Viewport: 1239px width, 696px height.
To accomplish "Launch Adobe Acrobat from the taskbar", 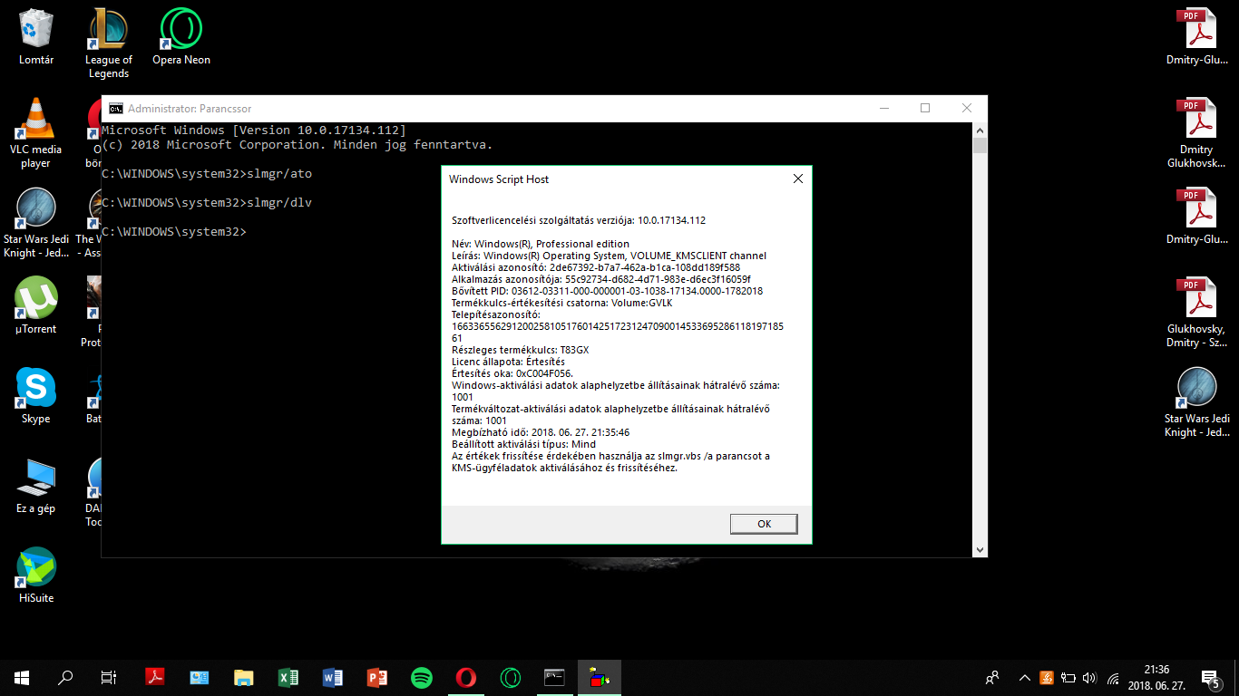I will click(x=155, y=678).
